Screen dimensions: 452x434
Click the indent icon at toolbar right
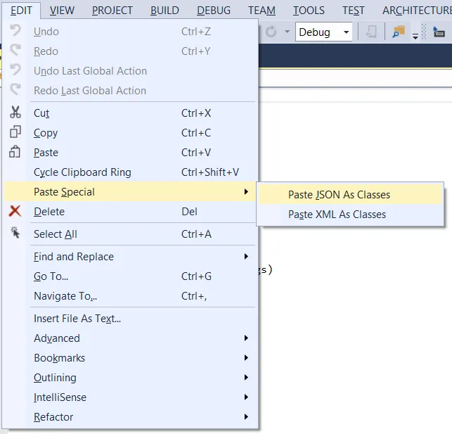click(x=439, y=32)
